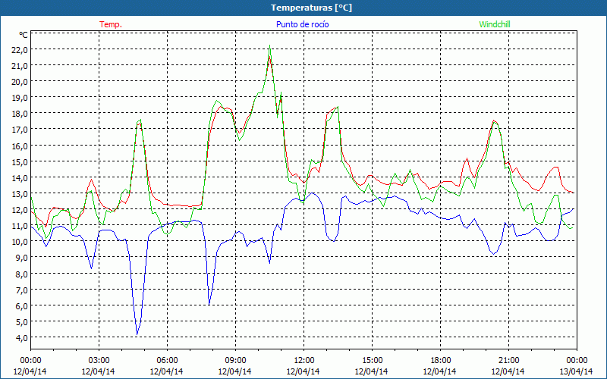Click the 14,0 y-axis value
This screenshot has width=607, height=379.
tap(20, 178)
